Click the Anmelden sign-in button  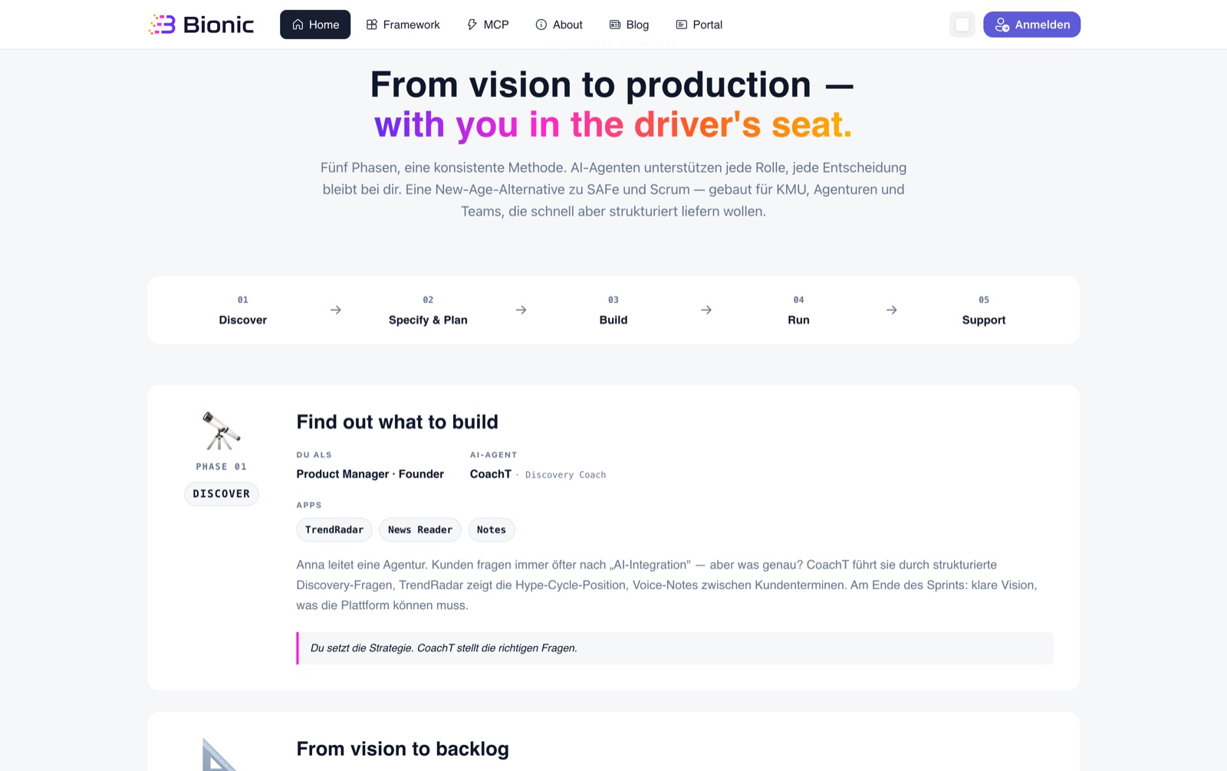click(1031, 25)
